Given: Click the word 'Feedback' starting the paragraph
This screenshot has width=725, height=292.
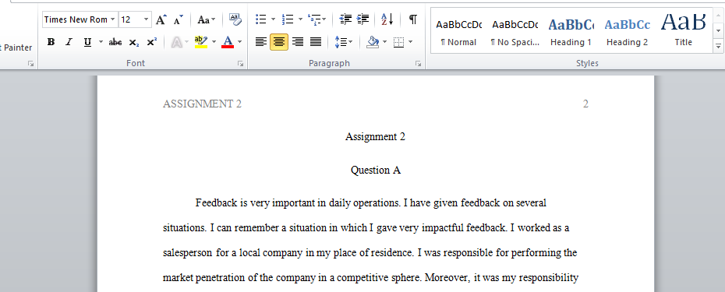Looking at the screenshot, I should [217, 202].
